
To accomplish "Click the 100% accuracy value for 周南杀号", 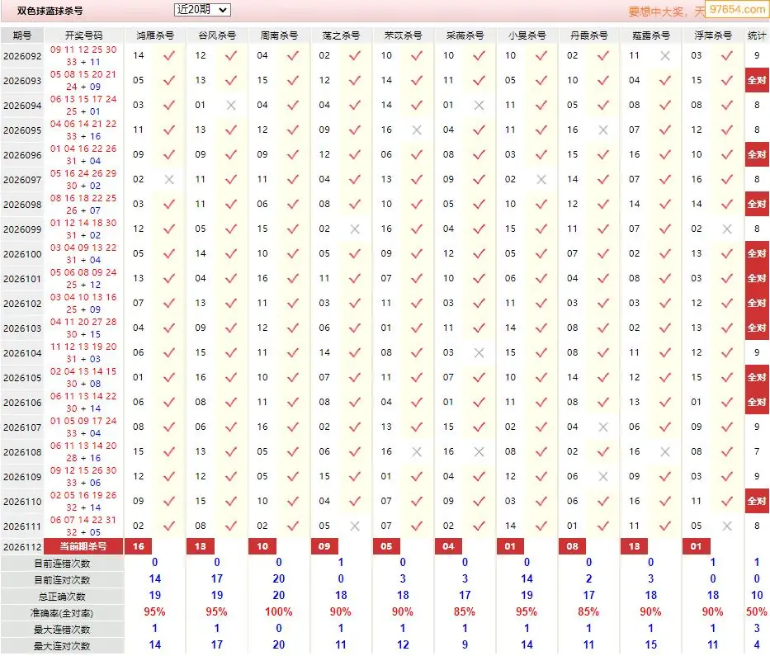I will point(278,612).
